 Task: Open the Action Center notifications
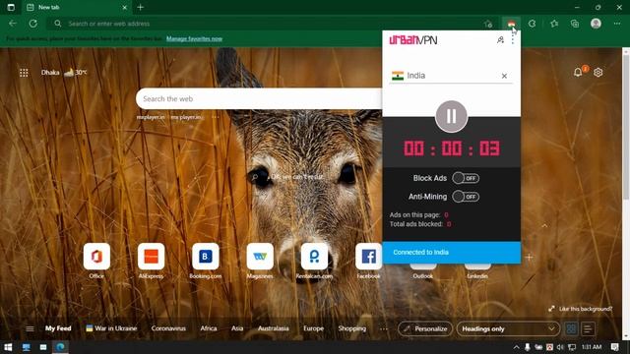click(614, 347)
